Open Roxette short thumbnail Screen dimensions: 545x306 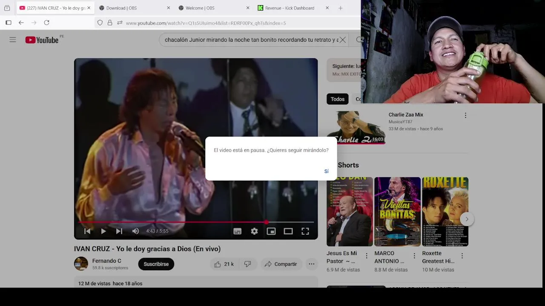coord(445,212)
